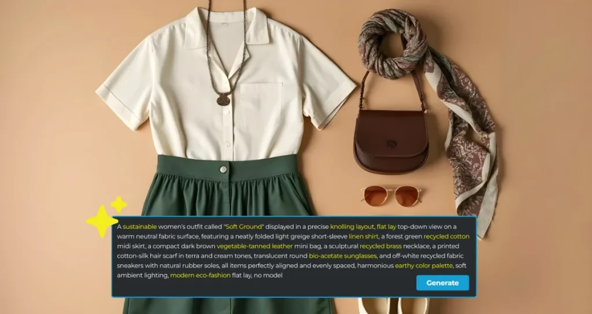The width and height of the screenshot is (592, 314).
Task: Select the highlighted word "sustainable"
Action: [140, 227]
